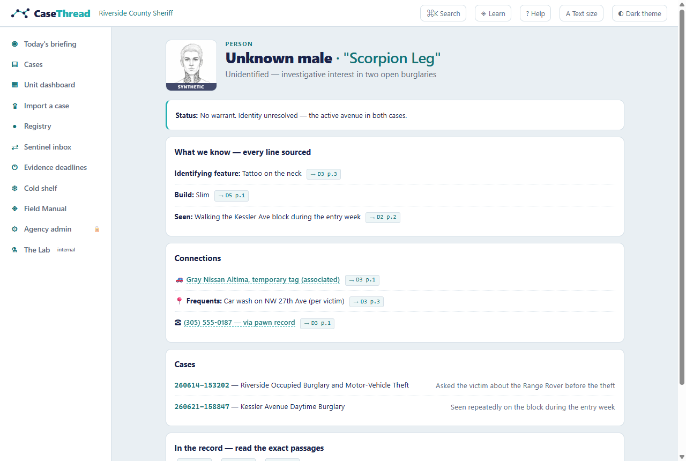Viewport: 686px width, 461px height.
Task: Click the Cold shelf snowflake icon
Action: click(14, 188)
